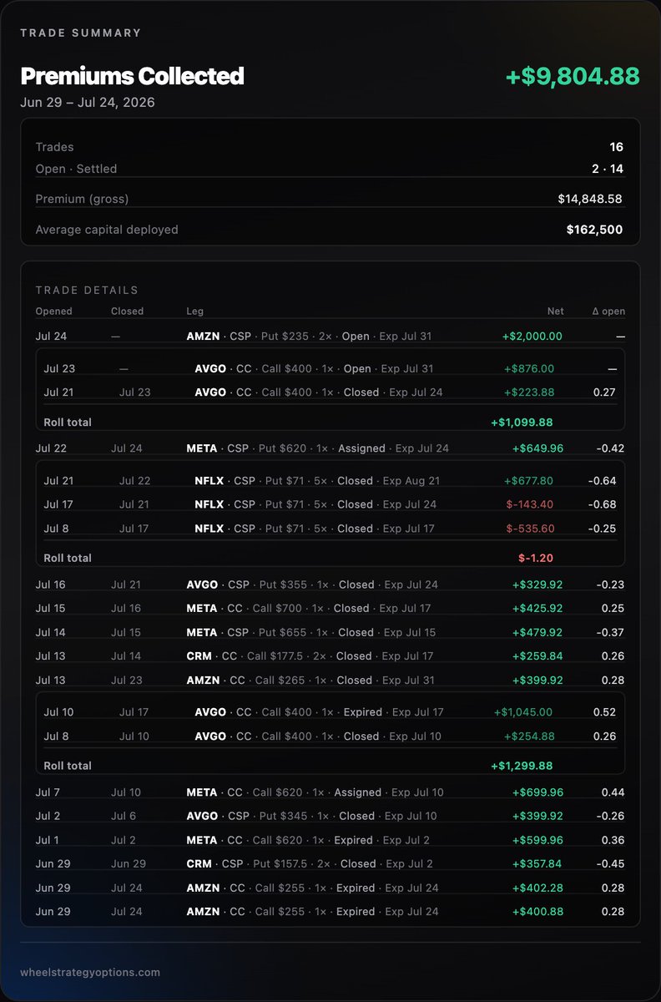Select the AVGO Call $400 Expired Exp Jul 17 leg
661x1002 pixels.
tap(319, 712)
